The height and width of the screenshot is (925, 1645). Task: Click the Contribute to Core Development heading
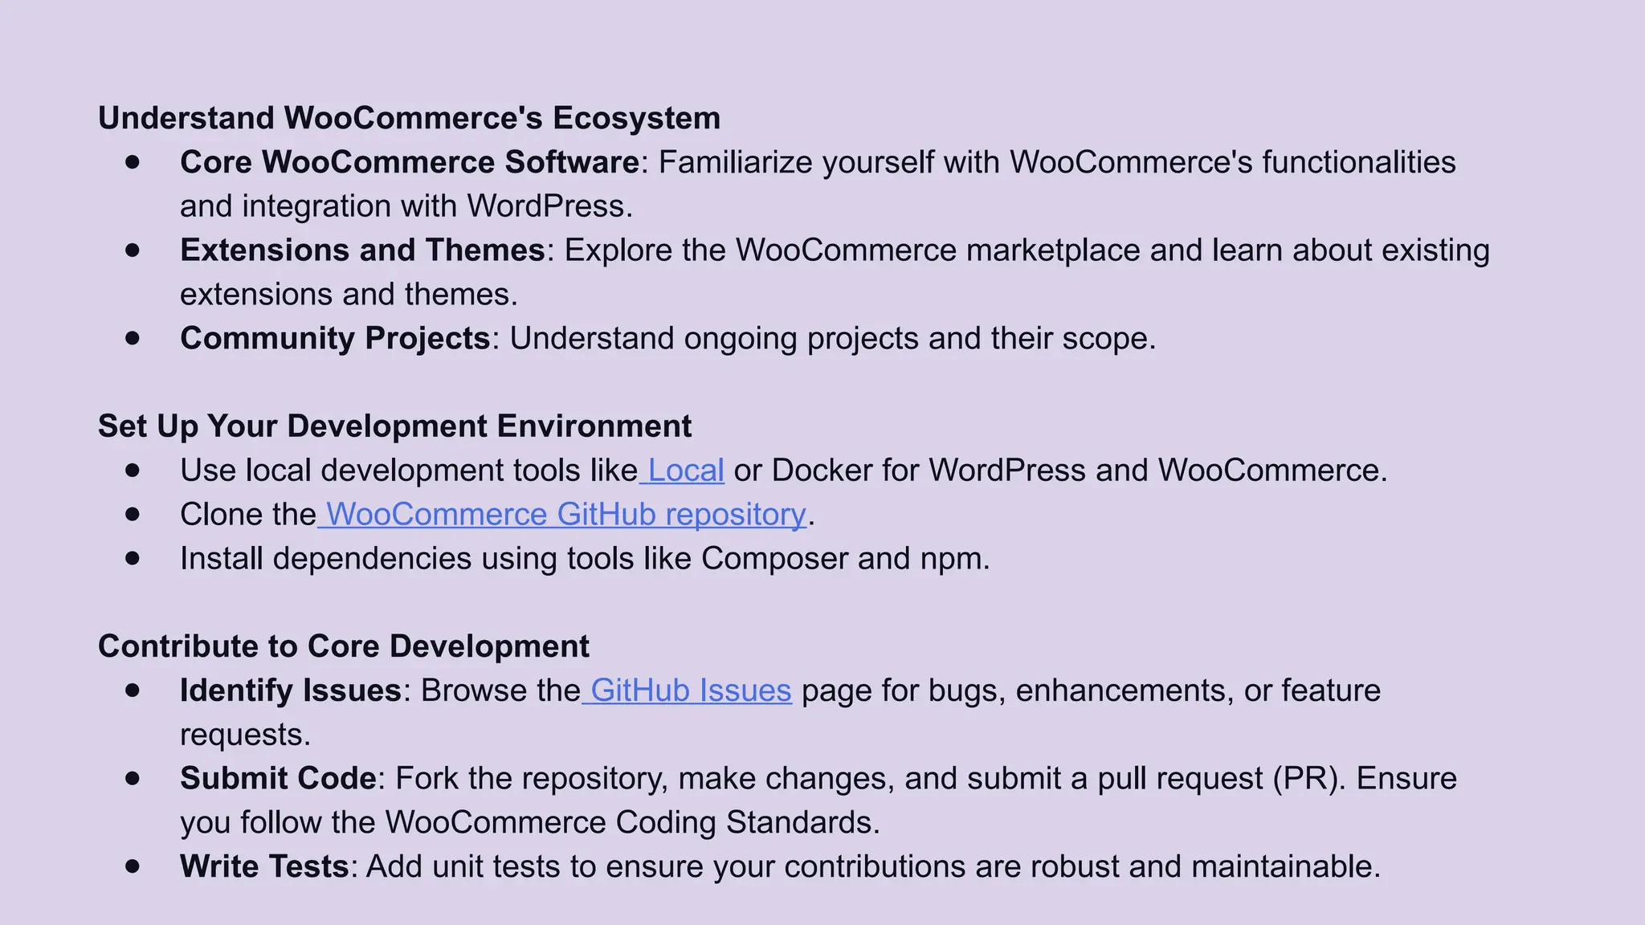[x=344, y=646]
